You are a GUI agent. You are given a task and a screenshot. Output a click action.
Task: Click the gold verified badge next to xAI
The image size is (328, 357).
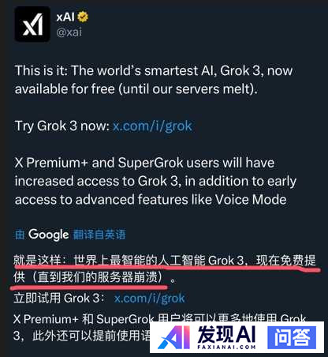tap(83, 17)
